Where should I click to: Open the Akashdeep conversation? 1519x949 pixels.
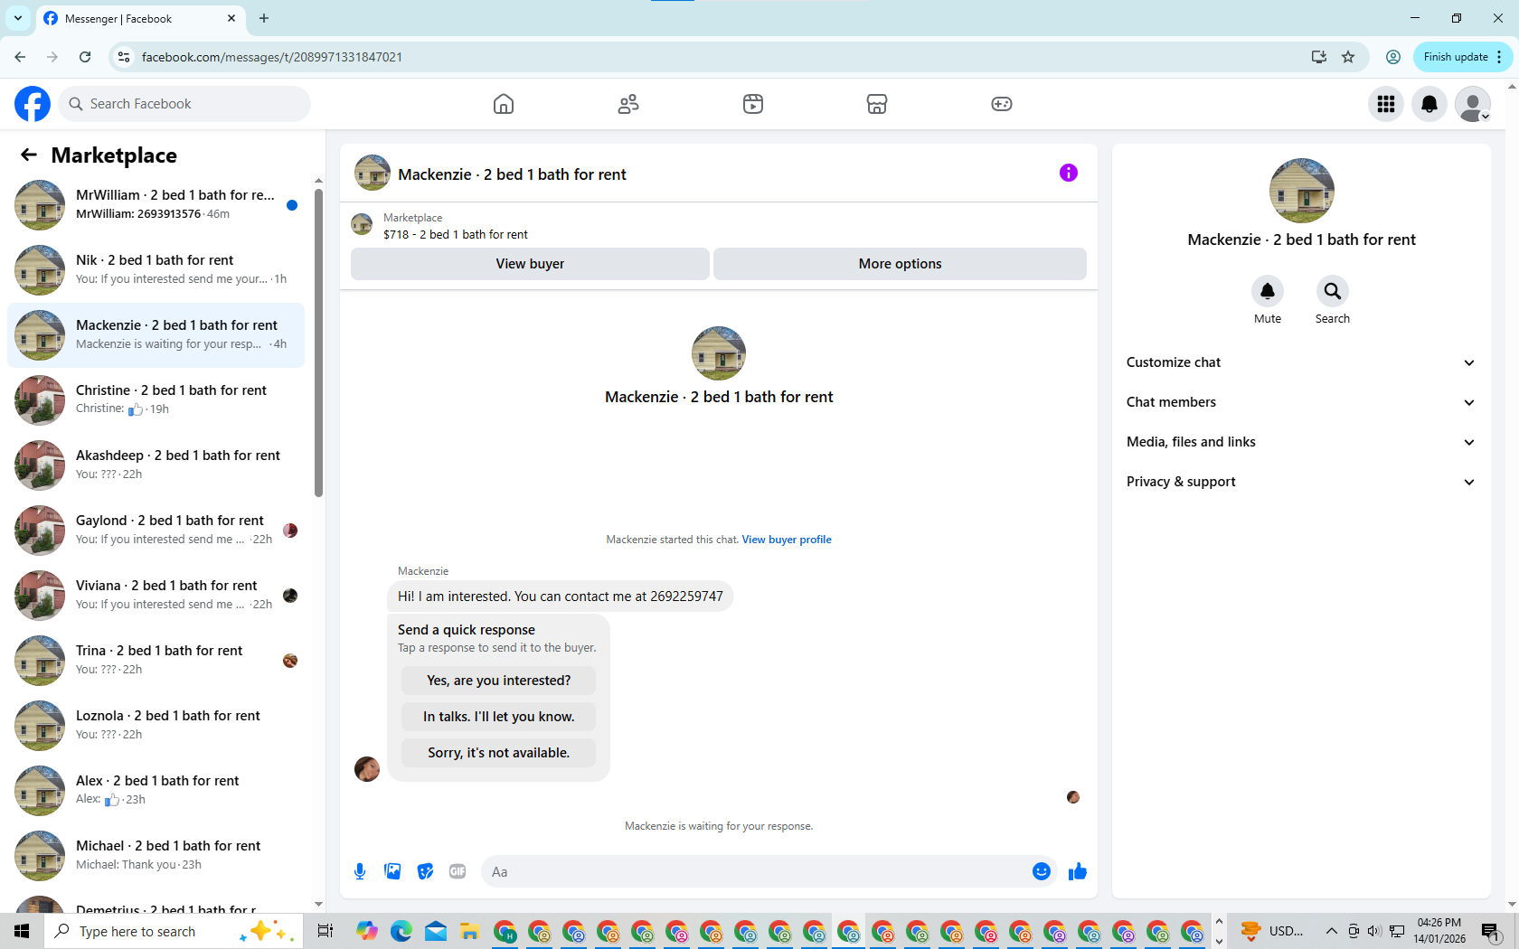156,465
